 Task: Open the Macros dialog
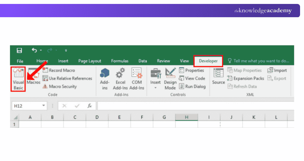pos(33,76)
